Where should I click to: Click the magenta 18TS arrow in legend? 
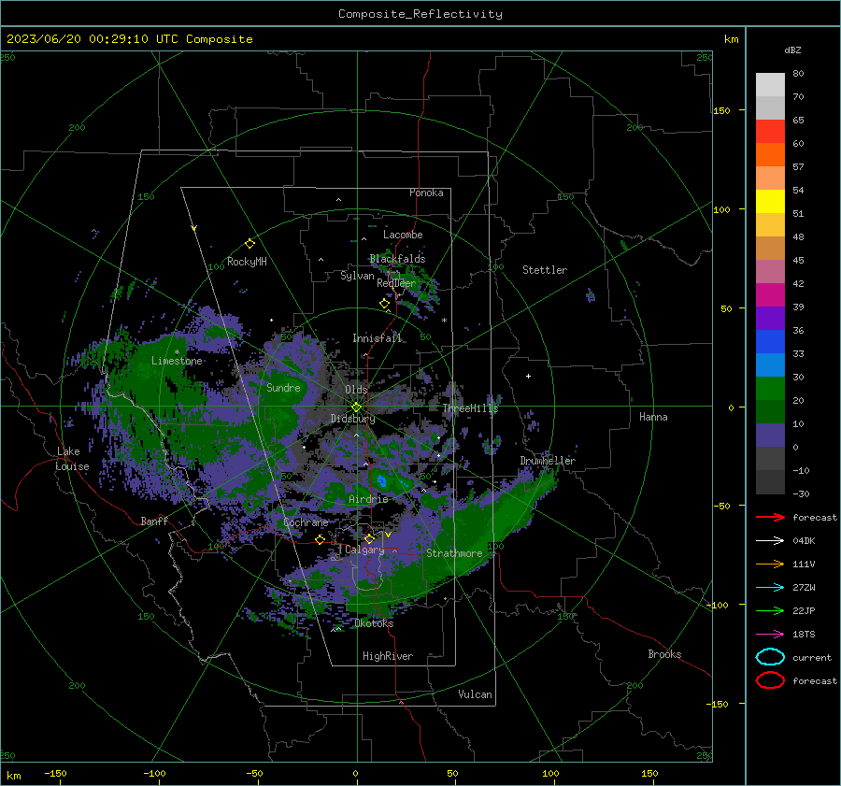click(770, 634)
